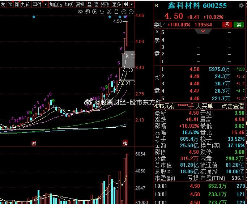
Task: Click the 榜 marker on the chart timeline
Action: pos(125,143)
